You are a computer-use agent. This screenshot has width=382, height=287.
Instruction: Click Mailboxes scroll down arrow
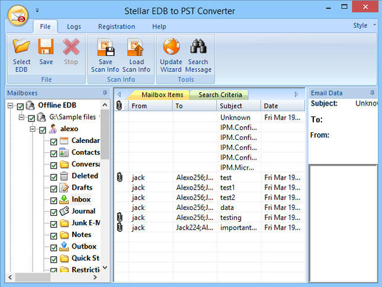coord(105,268)
